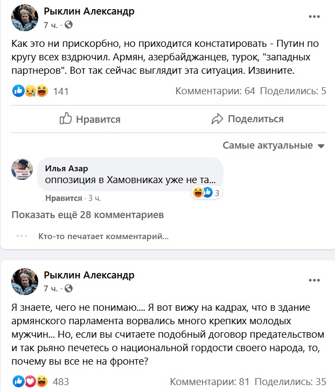Screen dimensions: 335x391
Task: Click the reaction emoji icons on the first post
Action: point(30,91)
